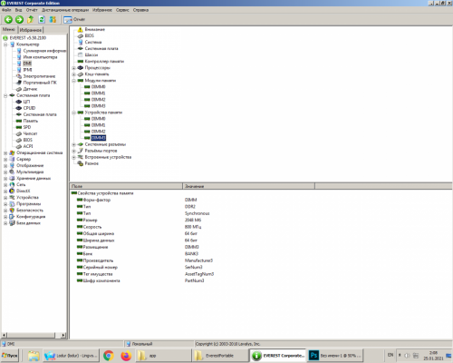
Task: Select the Контроллер памяти item
Action: point(104,62)
